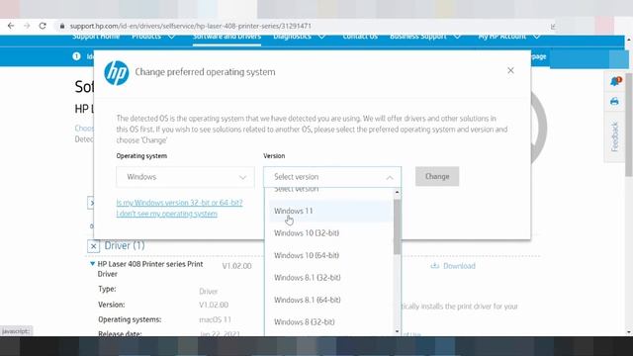Image resolution: width=633 pixels, height=356 pixels.
Task: Open the chat assistant icon with badge
Action: point(615,81)
